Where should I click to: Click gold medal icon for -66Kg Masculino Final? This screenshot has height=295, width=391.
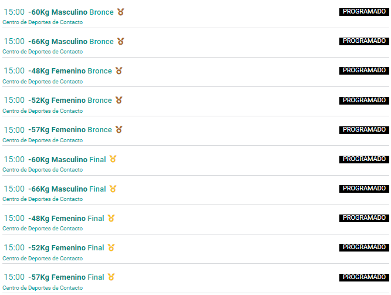click(x=113, y=189)
